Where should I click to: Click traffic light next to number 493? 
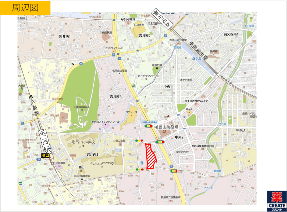(x=174, y=171)
